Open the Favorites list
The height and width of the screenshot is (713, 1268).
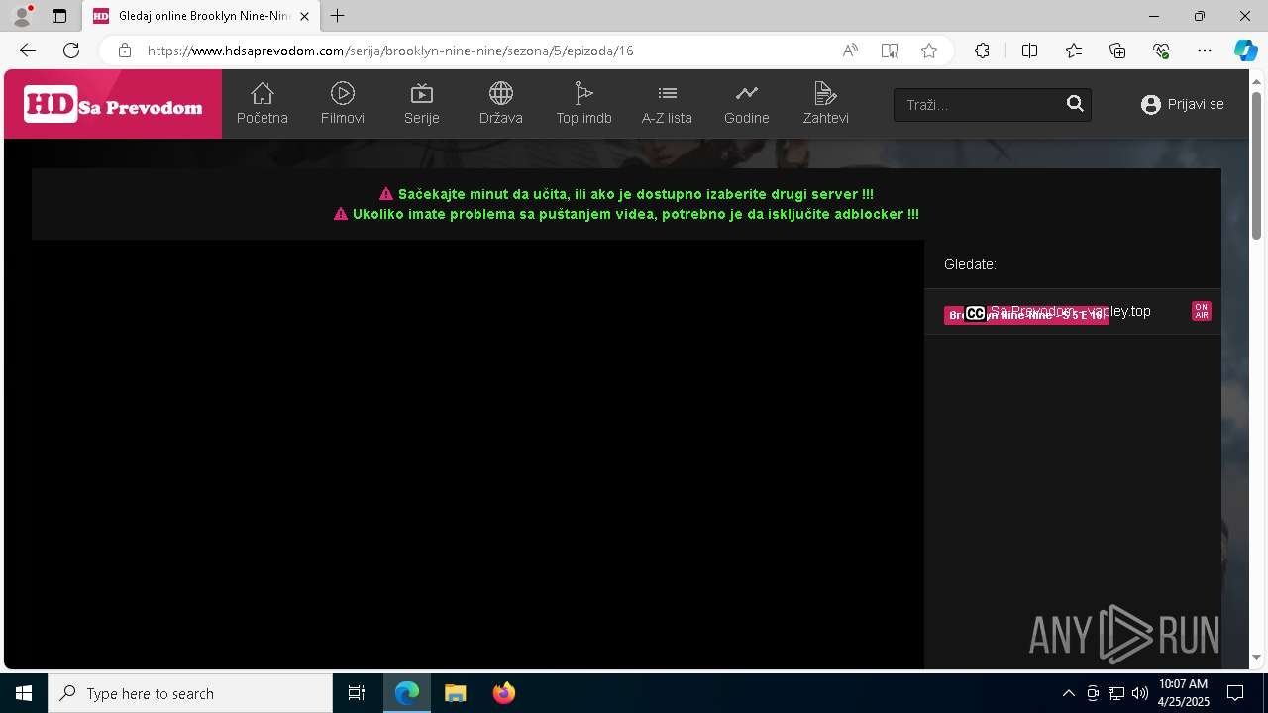click(1074, 51)
